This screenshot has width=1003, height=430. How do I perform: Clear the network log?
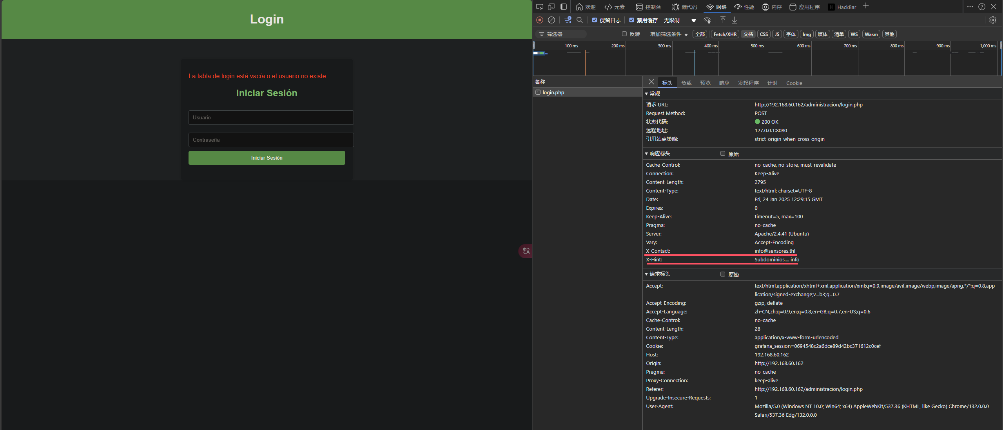click(551, 20)
